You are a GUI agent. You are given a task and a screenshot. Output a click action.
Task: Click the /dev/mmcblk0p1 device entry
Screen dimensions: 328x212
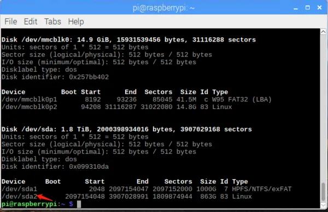[30, 99]
